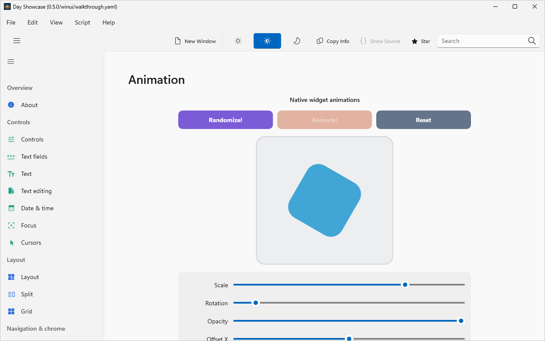This screenshot has height=341, width=545.
Task: Click the Show Source label
Action: (385, 41)
